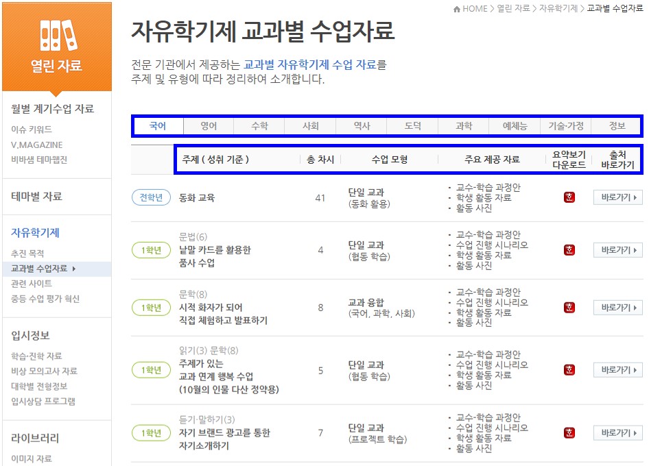Image resolution: width=649 pixels, height=466 pixels.
Task: Open 비바샘 테마웹진 link
Action: (39, 160)
